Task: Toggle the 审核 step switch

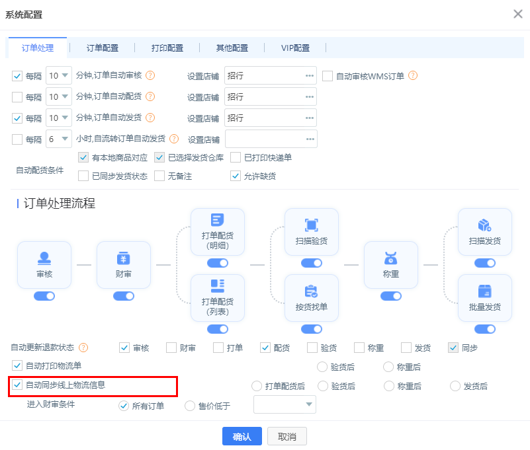Action: 44,296
